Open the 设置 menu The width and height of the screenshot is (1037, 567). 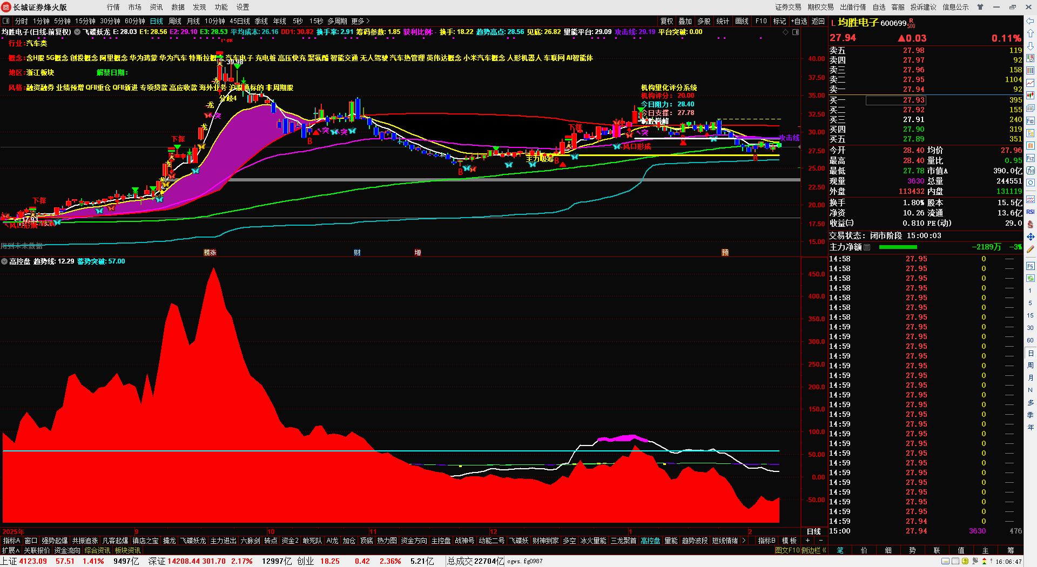[243, 7]
